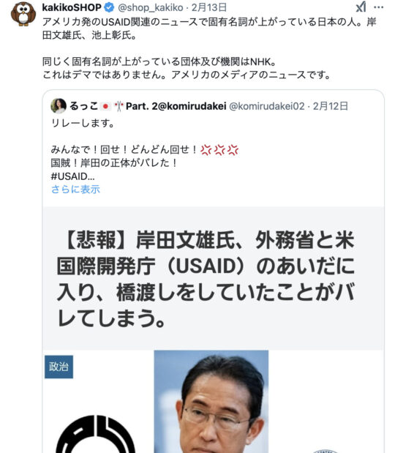Open the photo of the man with glasses
The height and width of the screenshot is (453, 395).
pos(211,402)
